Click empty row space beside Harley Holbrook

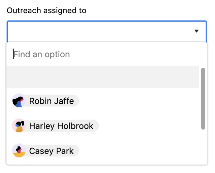tap(149, 126)
